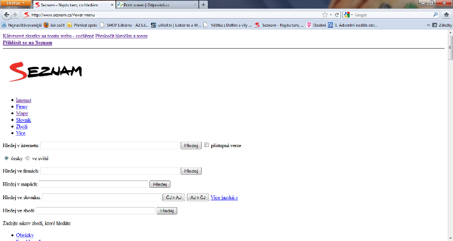Image resolution: width=453 pixels, height=241 pixels.
Task: Select the česky radio button
Action: coord(6,158)
